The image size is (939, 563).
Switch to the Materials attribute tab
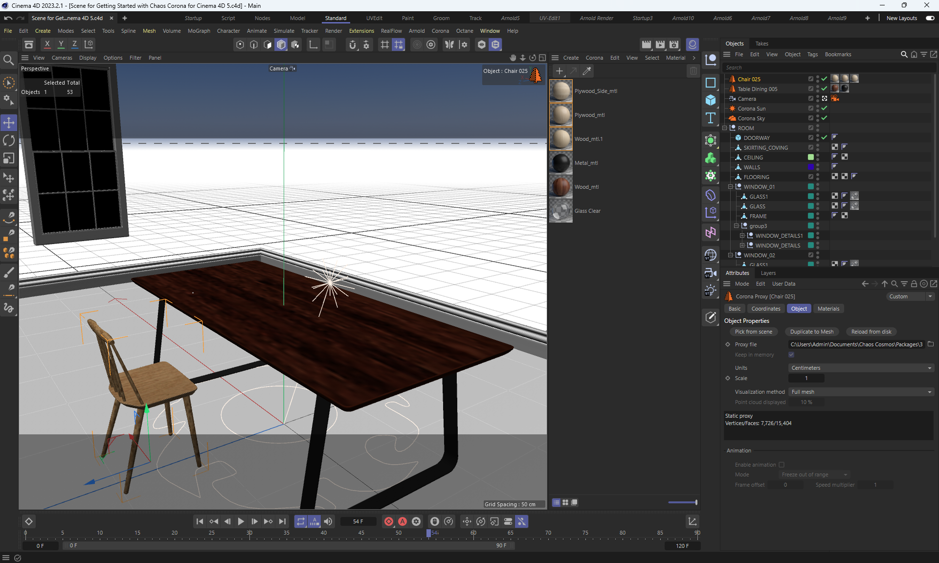(x=828, y=309)
